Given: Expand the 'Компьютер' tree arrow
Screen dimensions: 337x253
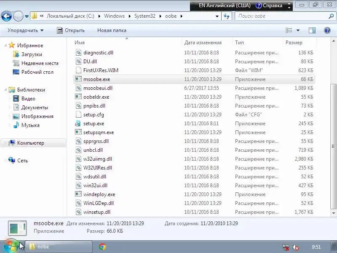Looking at the screenshot, I should [x=5, y=143].
